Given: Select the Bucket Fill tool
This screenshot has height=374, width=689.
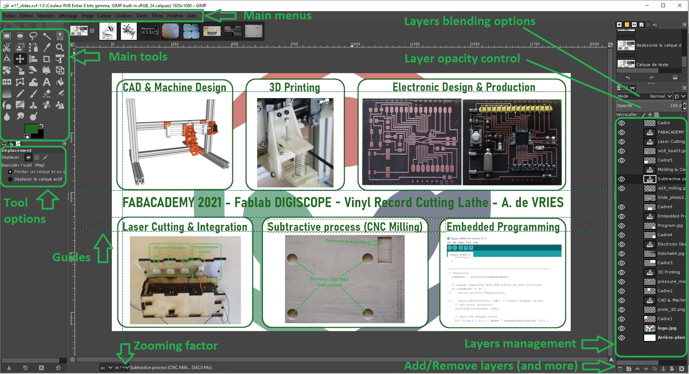Looking at the screenshot, I should pyautogui.click(x=60, y=82).
